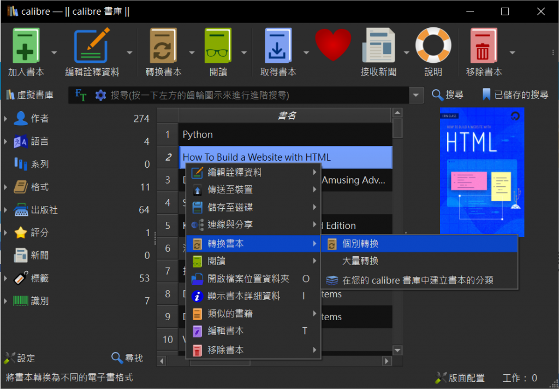The height and width of the screenshot is (389, 559).
Task: Click the 轉換書本 (Convert books) toolbar icon
Action: [163, 46]
